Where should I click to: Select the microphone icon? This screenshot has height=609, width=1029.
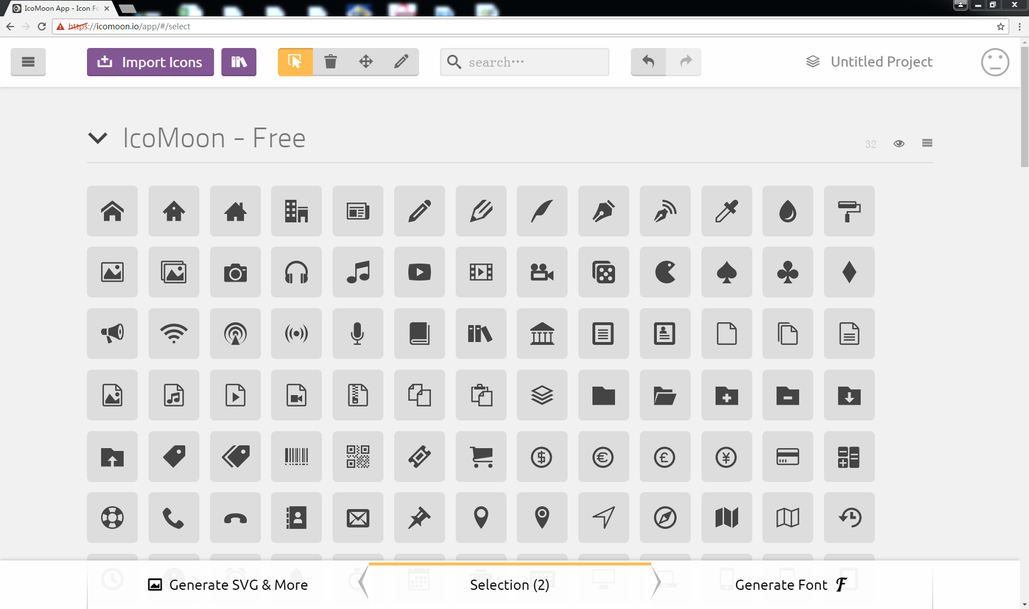point(358,334)
